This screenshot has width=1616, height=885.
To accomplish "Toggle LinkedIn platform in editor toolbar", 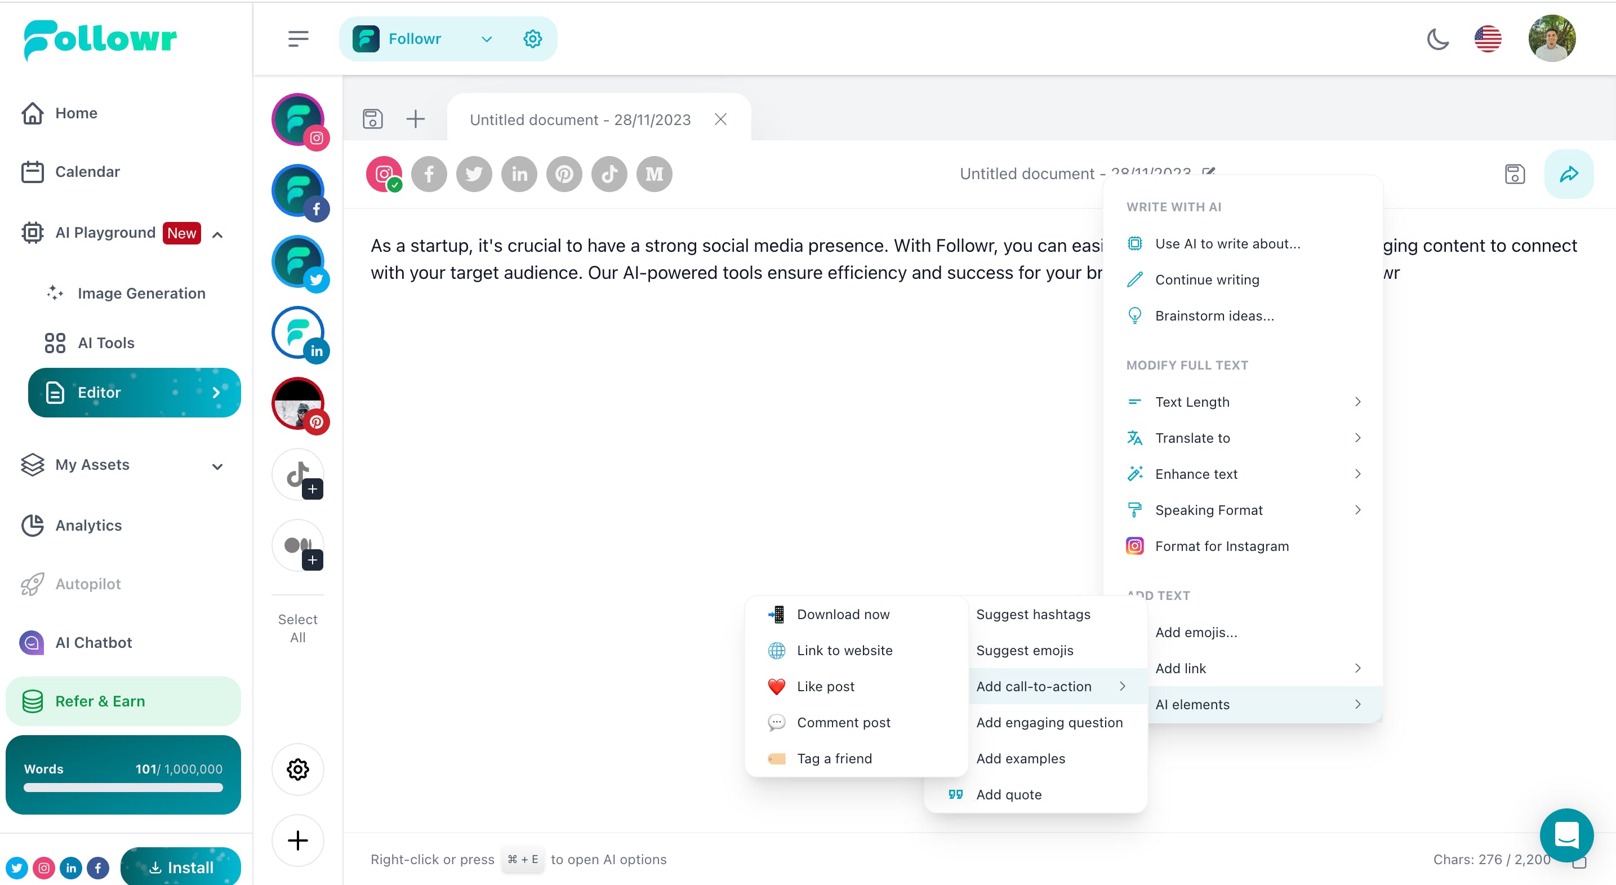I will point(519,174).
